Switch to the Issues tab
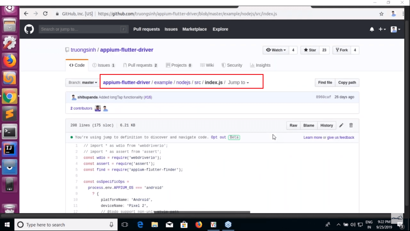This screenshot has height=231, width=410. (104, 65)
